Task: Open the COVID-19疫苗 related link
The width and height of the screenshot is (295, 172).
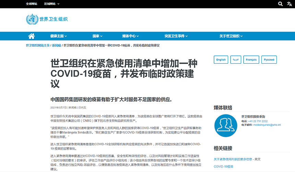Action: (223, 167)
